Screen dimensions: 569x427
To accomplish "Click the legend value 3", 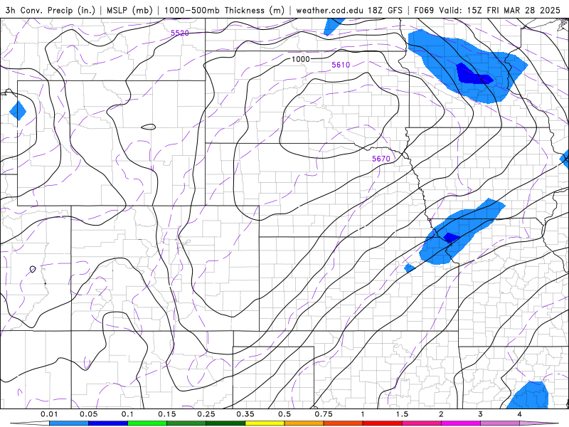I will click(x=481, y=414).
